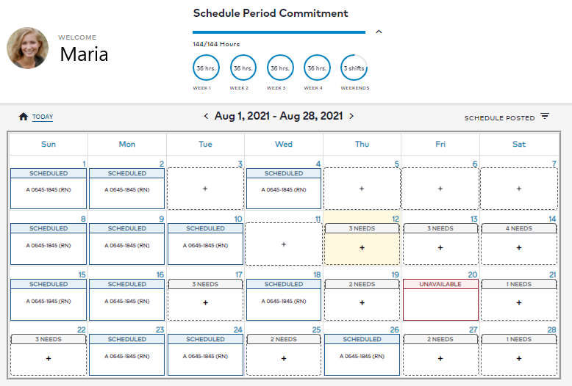Go to previous schedule period arrow
572x386 pixels.
pyautogui.click(x=206, y=116)
